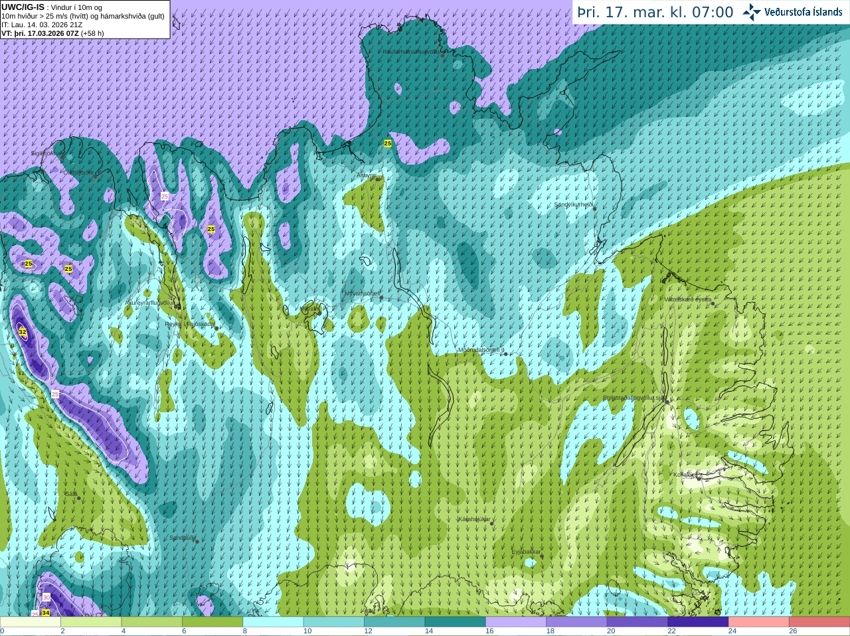The width and height of the screenshot is (850, 636).
Task: Click the Egilsstaðaflugvöllur station label
Action: point(634,398)
